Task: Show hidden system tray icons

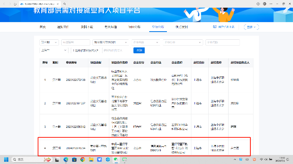Action: (235, 159)
